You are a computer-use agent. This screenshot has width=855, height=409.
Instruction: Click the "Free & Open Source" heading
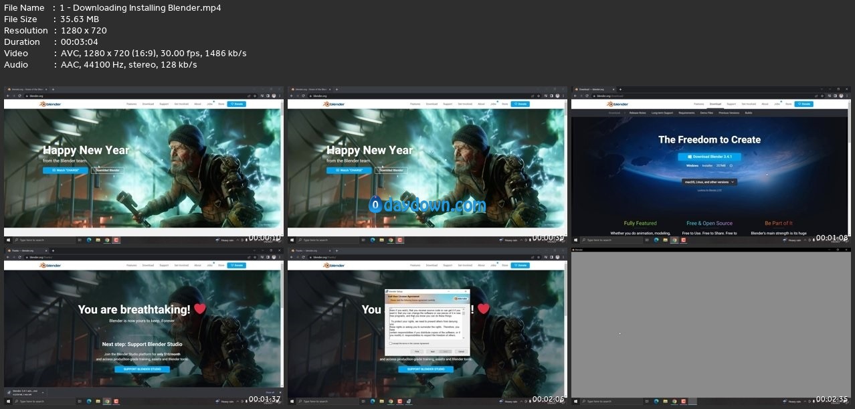709,224
